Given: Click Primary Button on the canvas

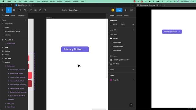Looking at the screenshot, I should point(75,49).
